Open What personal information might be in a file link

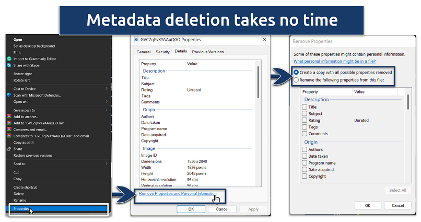(x=334, y=61)
